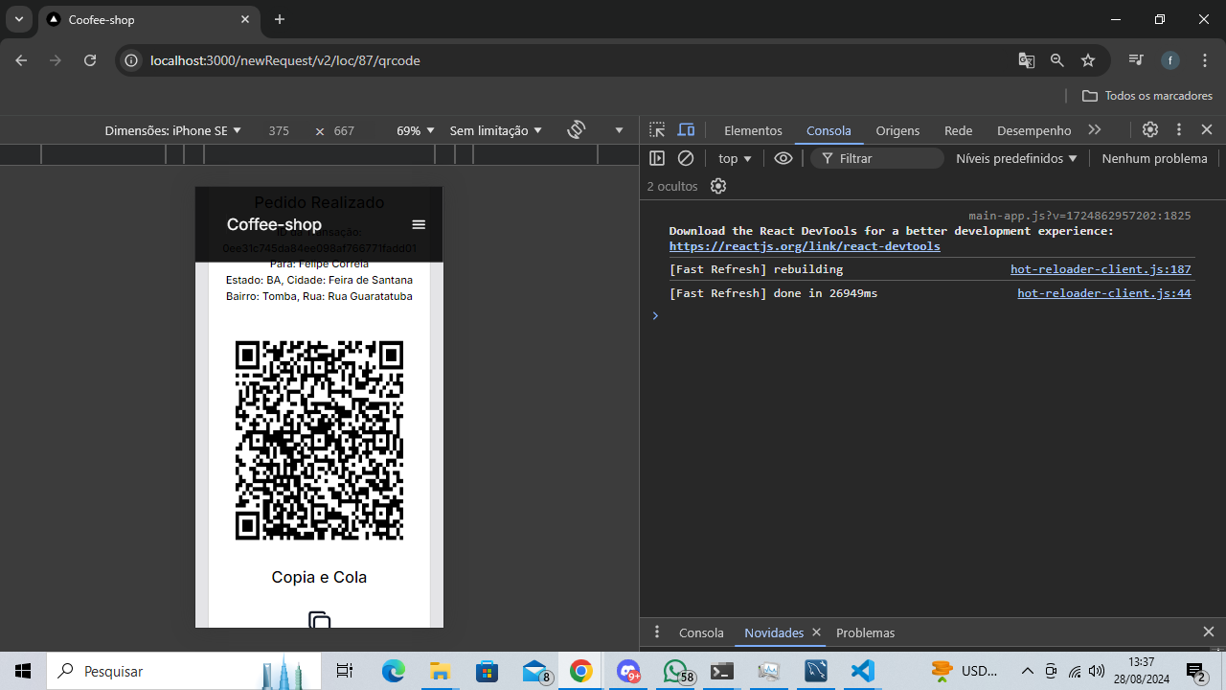Edit the viewport width value 375
Viewport: 1226px width, 690px height.
pyautogui.click(x=279, y=130)
